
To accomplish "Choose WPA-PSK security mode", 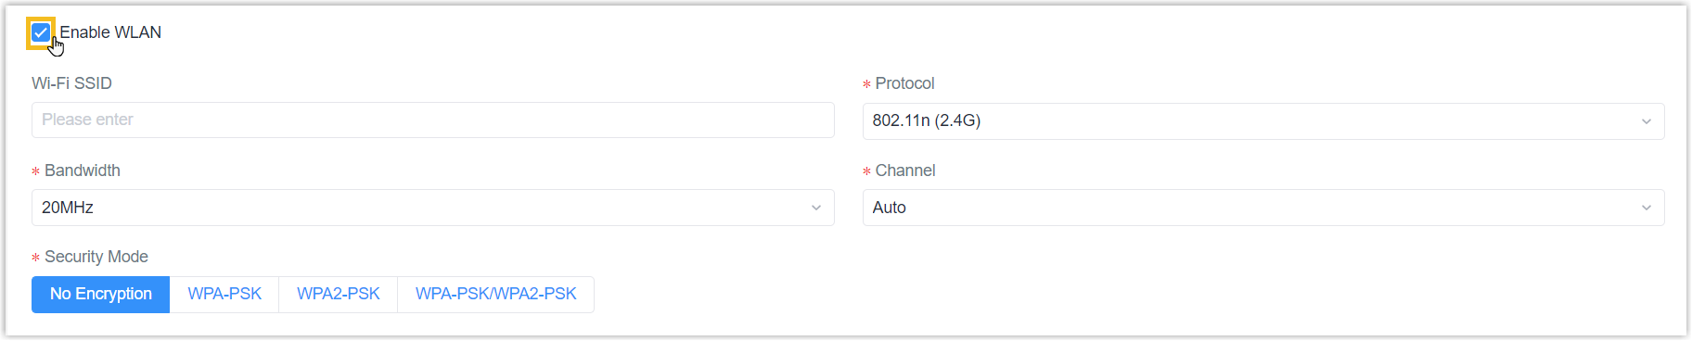I will (224, 295).
